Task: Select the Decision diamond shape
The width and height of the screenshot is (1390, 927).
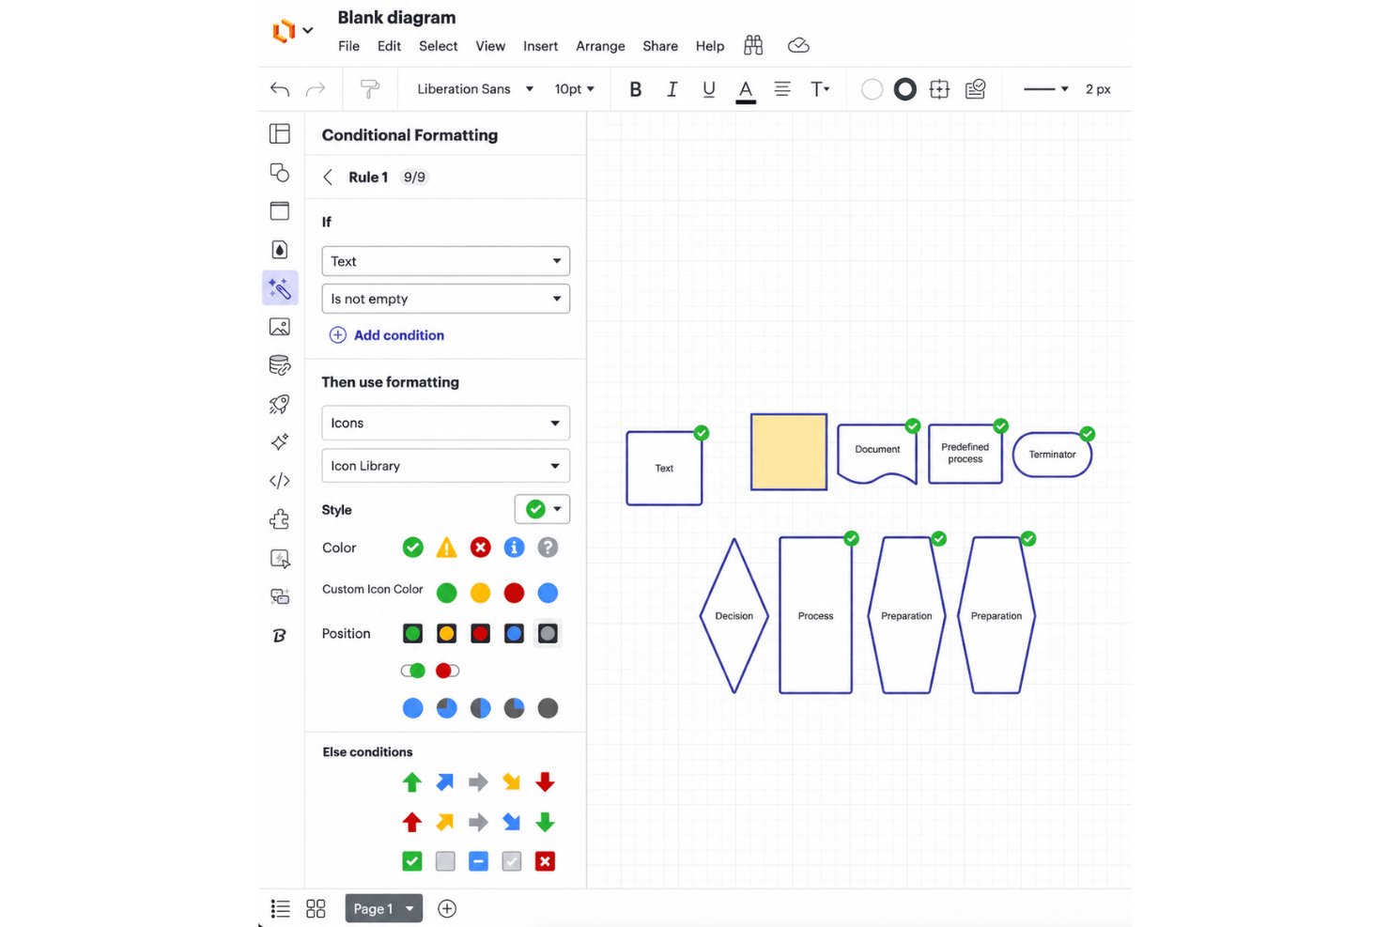Action: [734, 615]
